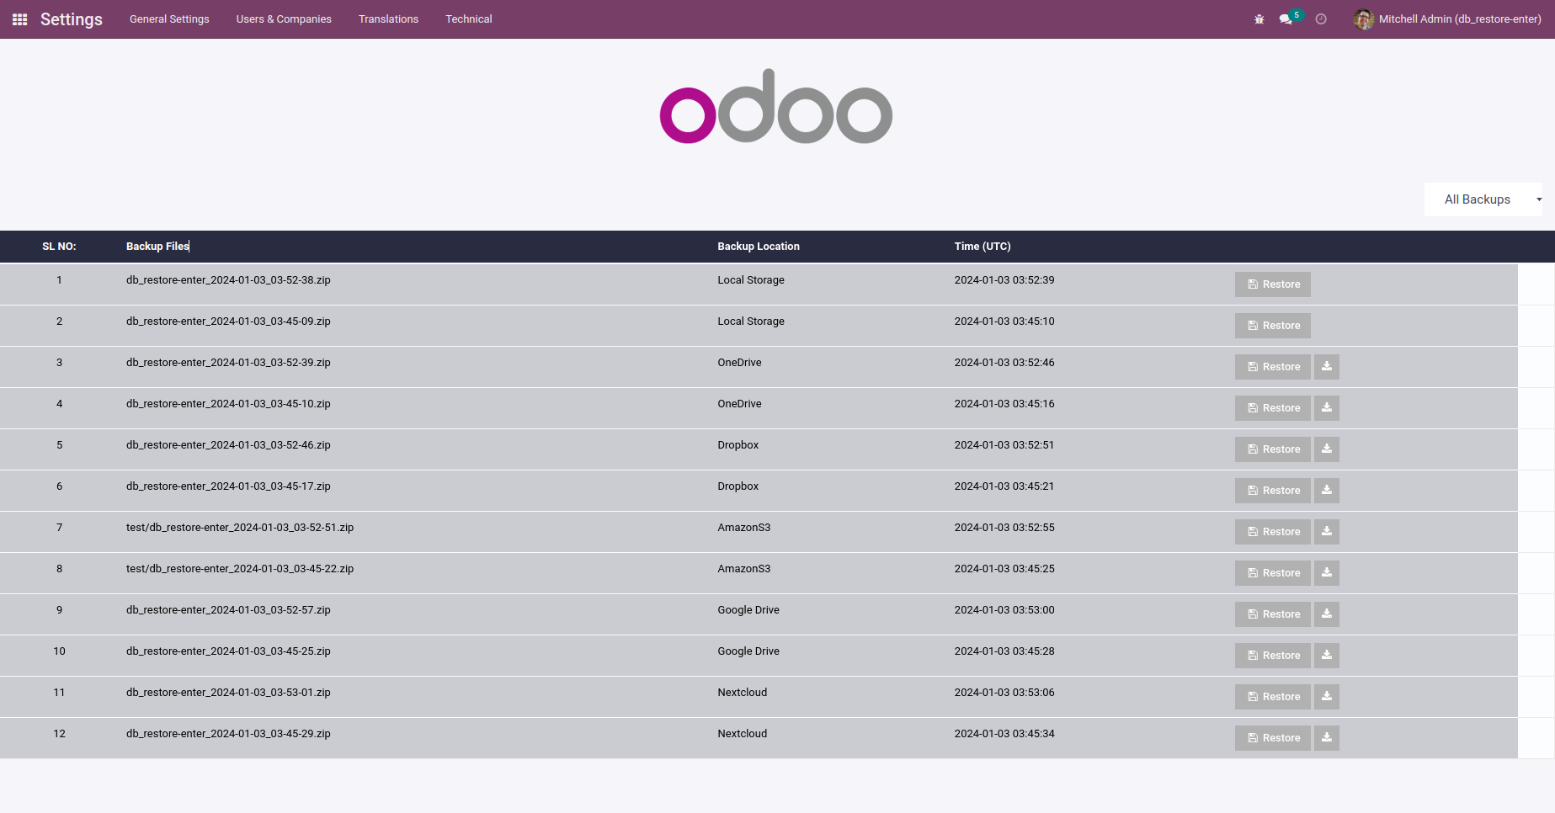Click the SL NO: column header
The width and height of the screenshot is (1555, 813).
(x=59, y=247)
